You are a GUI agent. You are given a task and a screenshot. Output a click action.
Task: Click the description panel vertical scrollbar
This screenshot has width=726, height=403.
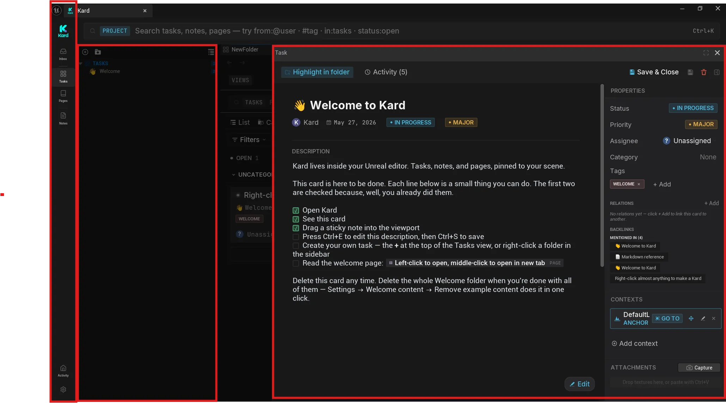tap(602, 176)
